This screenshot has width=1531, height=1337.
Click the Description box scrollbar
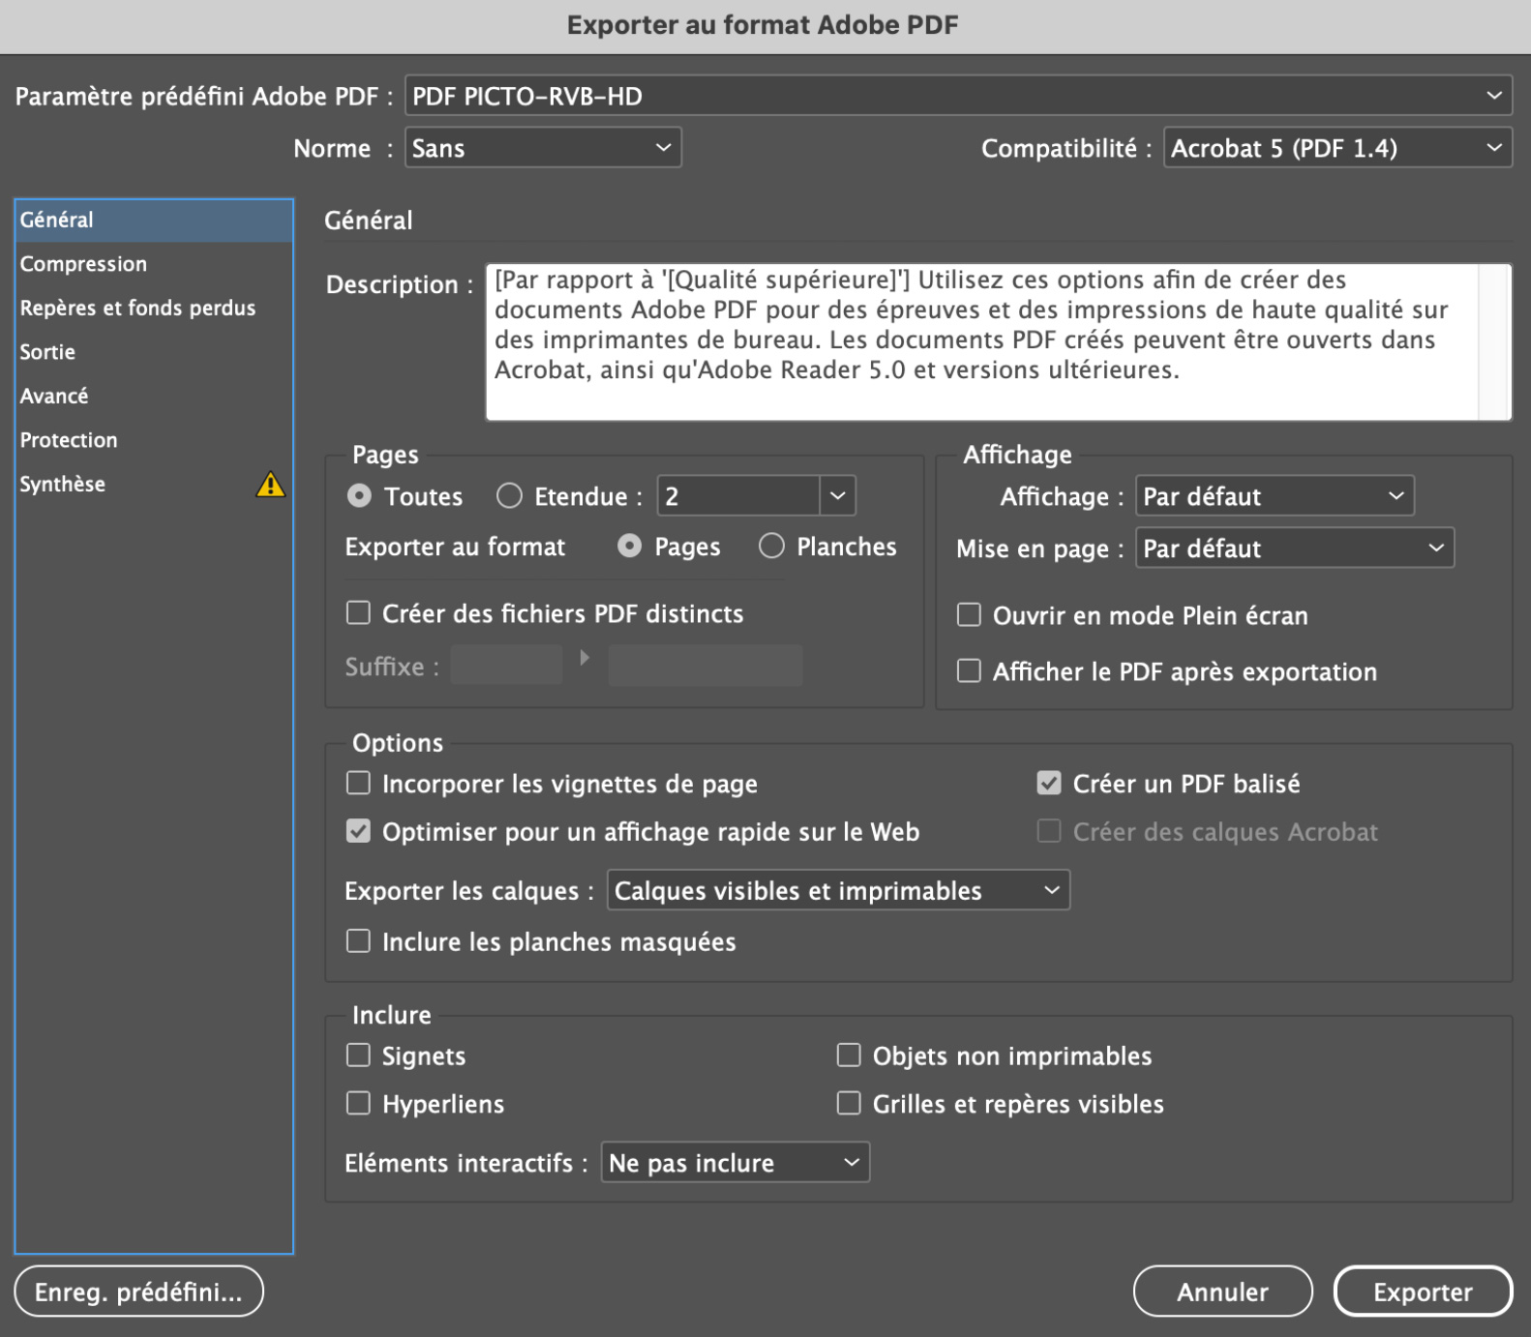point(1493,342)
